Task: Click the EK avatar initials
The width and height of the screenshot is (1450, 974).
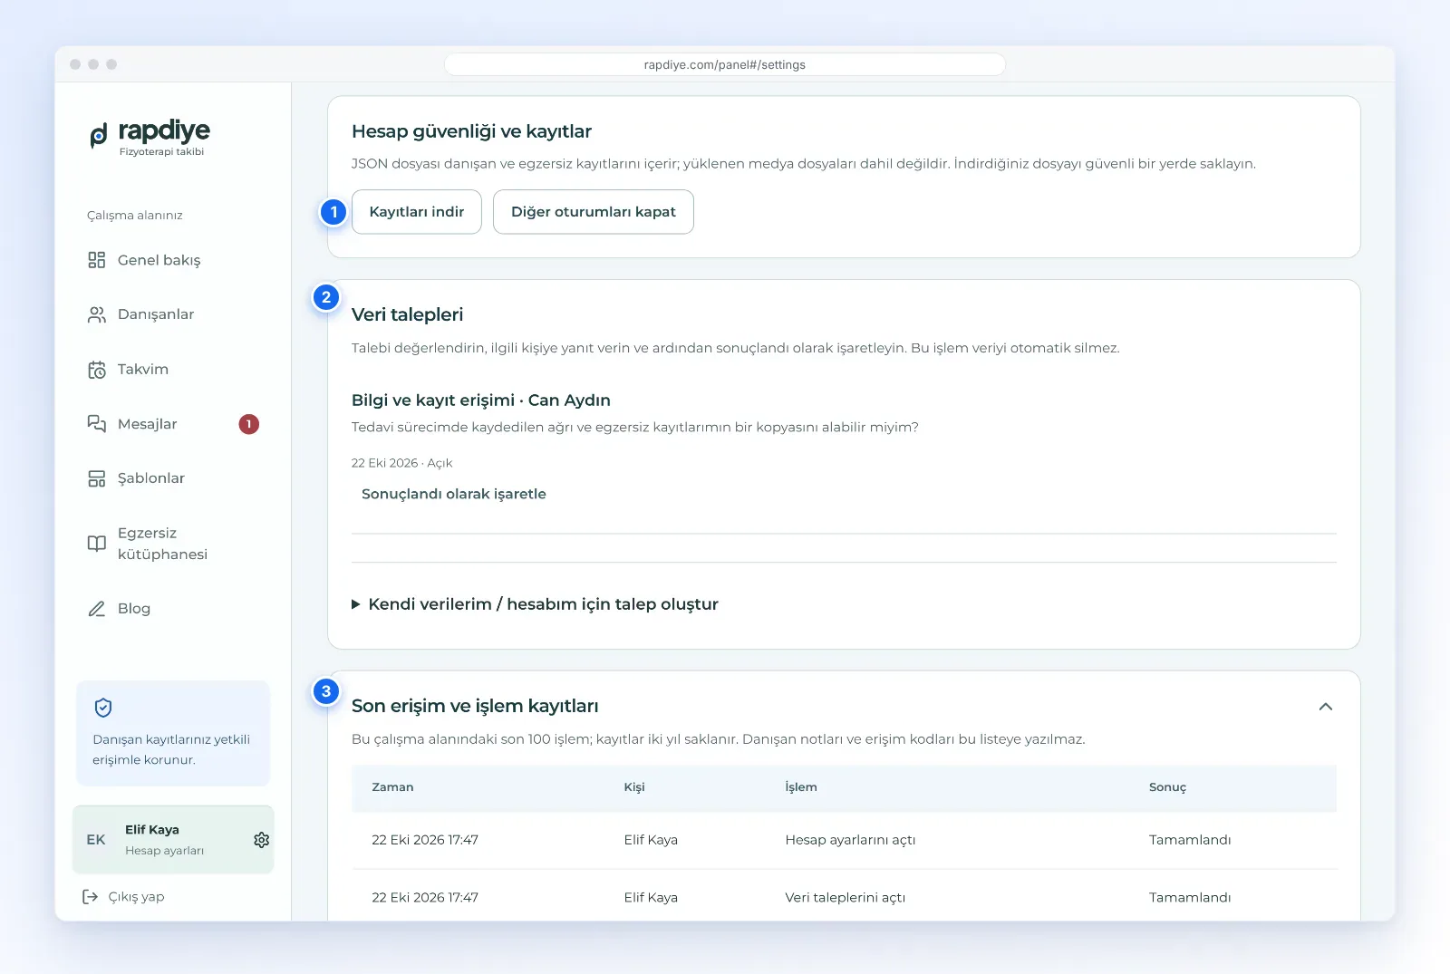Action: coord(96,840)
